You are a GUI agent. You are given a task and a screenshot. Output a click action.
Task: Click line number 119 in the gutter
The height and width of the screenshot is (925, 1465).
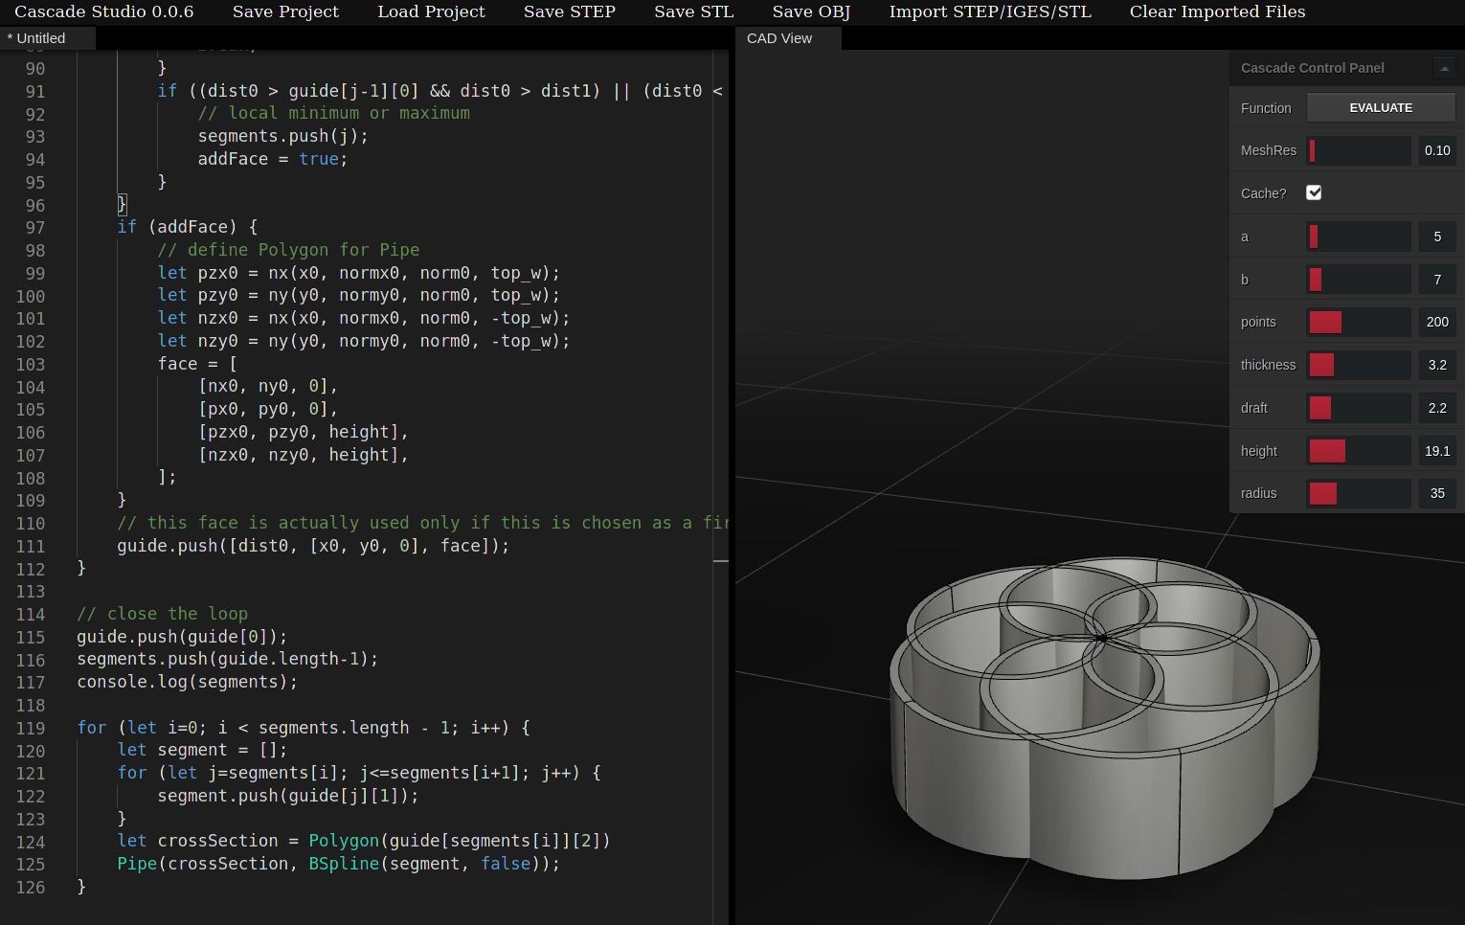tap(30, 728)
